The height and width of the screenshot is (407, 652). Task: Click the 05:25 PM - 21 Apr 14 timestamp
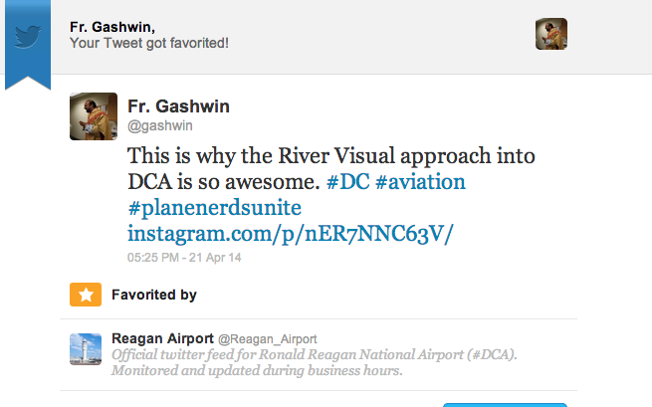[185, 258]
